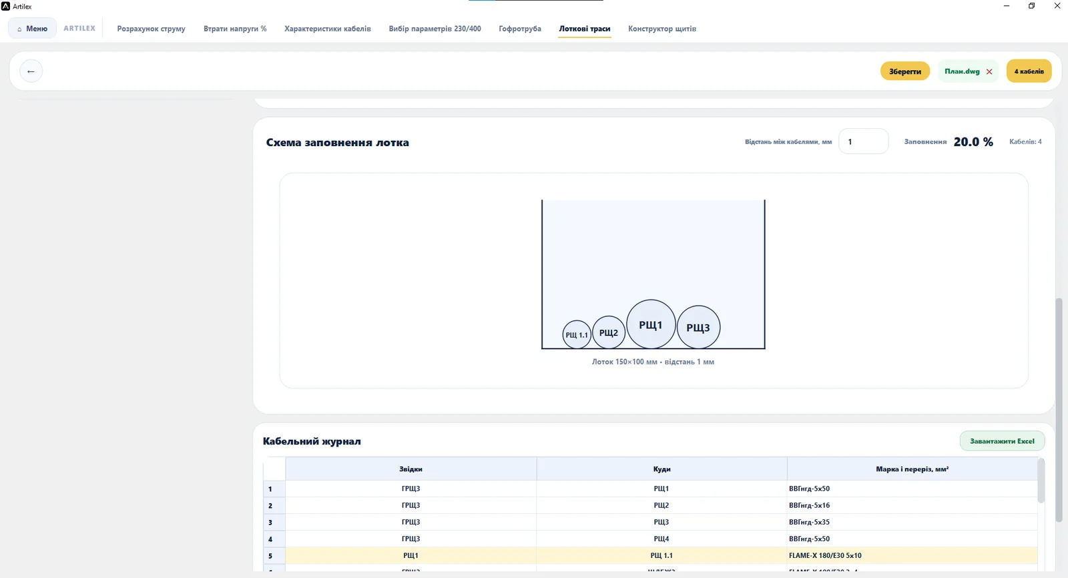Click the back arrow button
Image resolution: width=1068 pixels, height=578 pixels.
click(x=31, y=71)
